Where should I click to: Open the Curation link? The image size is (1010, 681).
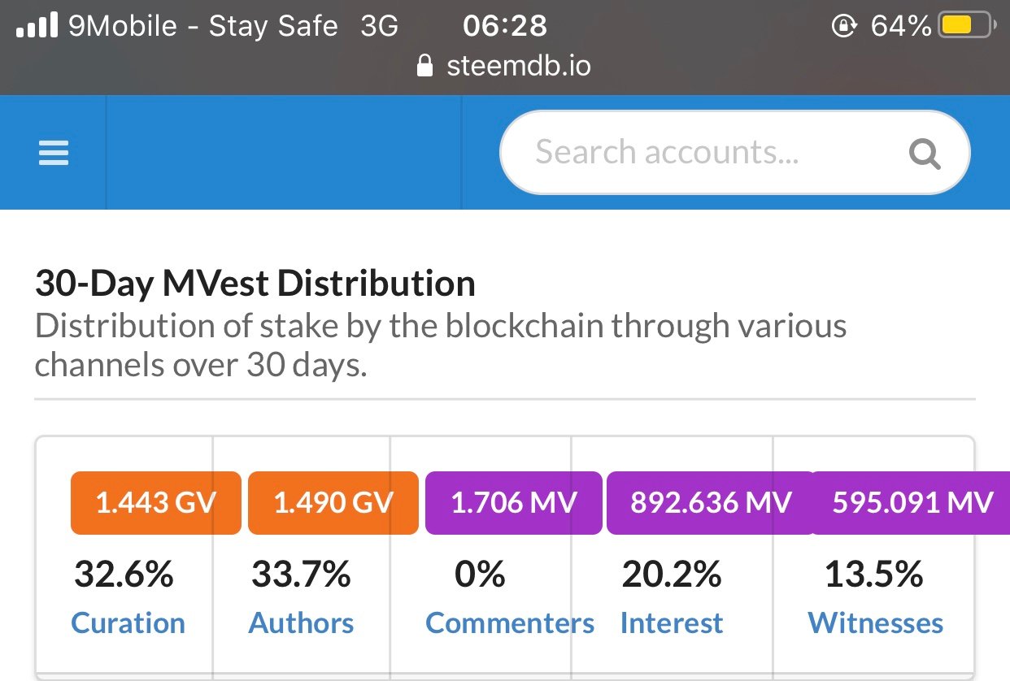point(128,622)
